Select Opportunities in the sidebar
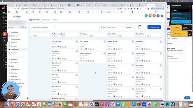 [x=15, y=49]
